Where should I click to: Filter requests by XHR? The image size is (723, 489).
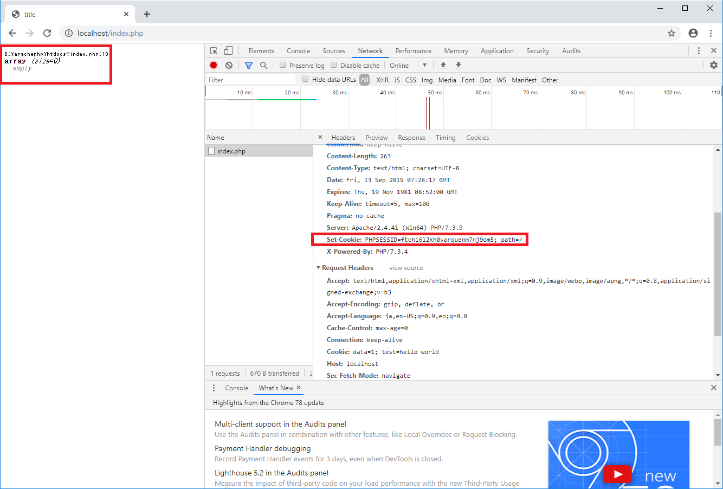[383, 80]
